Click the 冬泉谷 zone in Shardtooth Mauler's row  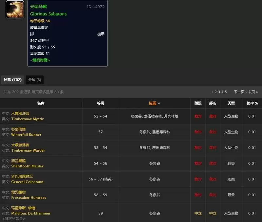coord(154,163)
